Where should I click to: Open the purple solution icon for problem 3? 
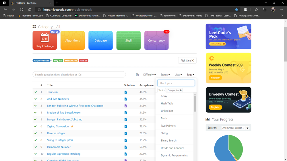pyautogui.click(x=126, y=106)
